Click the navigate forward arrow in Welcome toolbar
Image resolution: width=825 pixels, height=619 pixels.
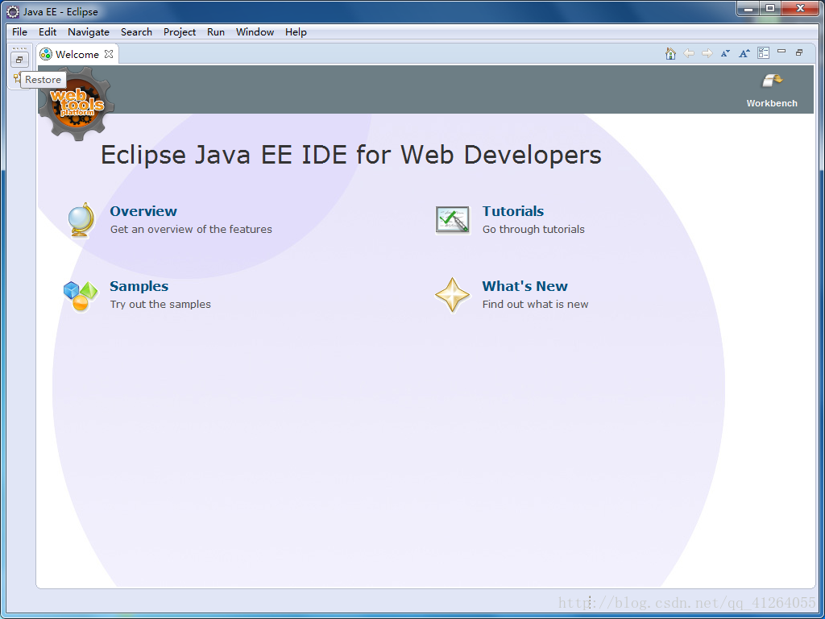pyautogui.click(x=707, y=53)
